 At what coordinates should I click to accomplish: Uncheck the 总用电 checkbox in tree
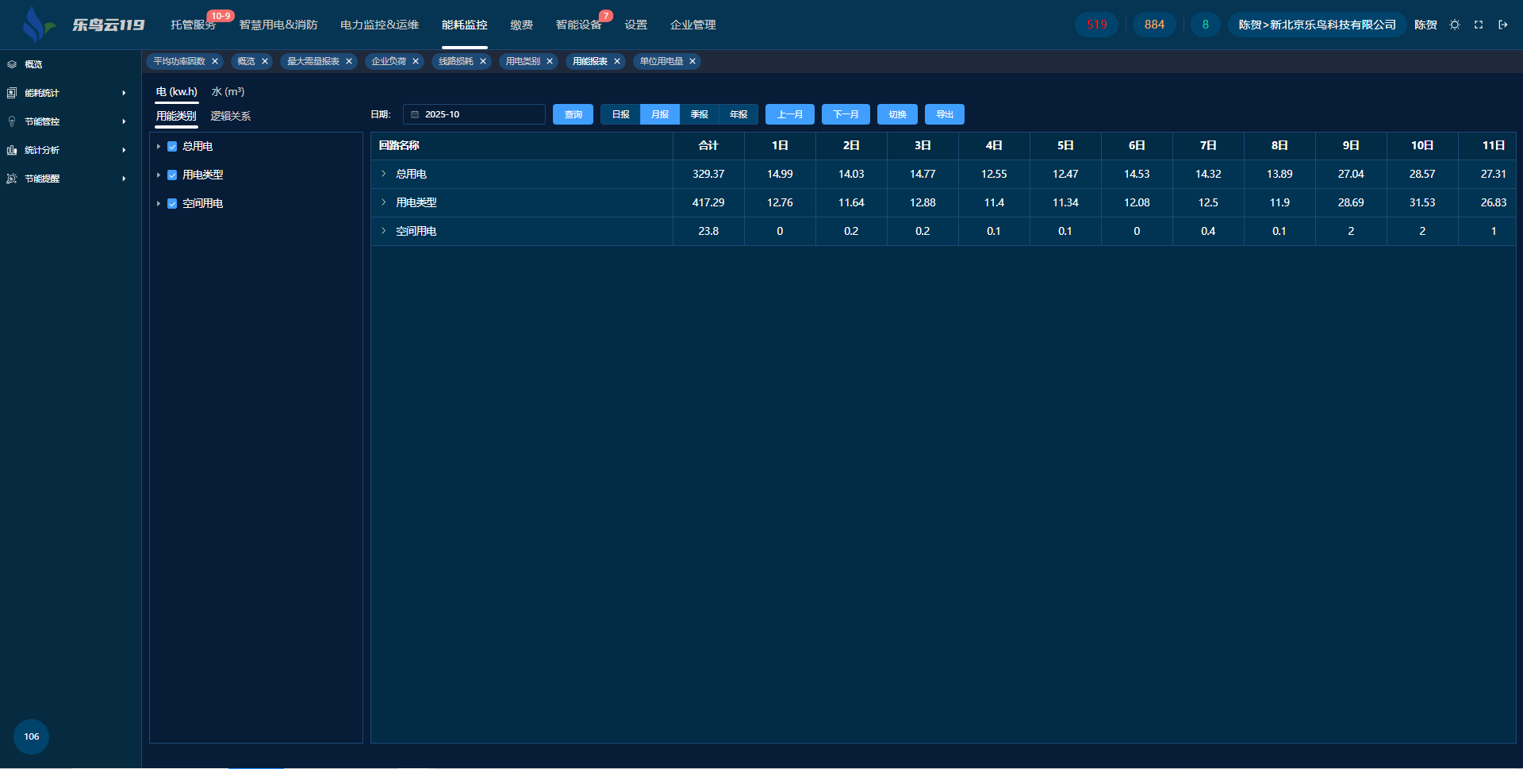click(x=172, y=147)
